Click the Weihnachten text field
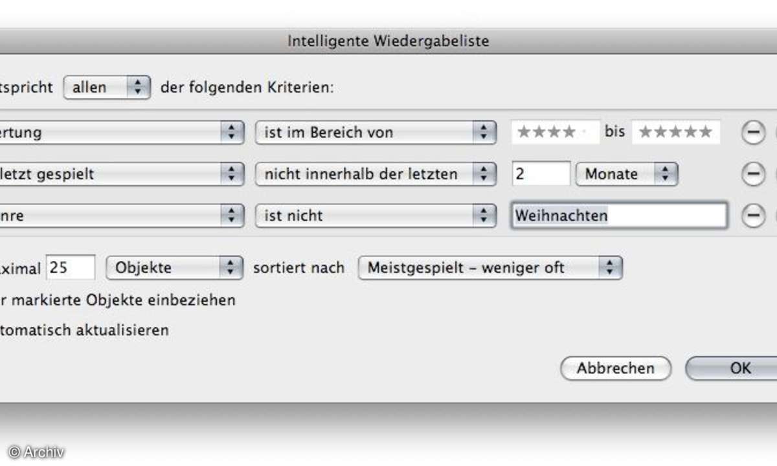This screenshot has height=466, width=777. [619, 216]
